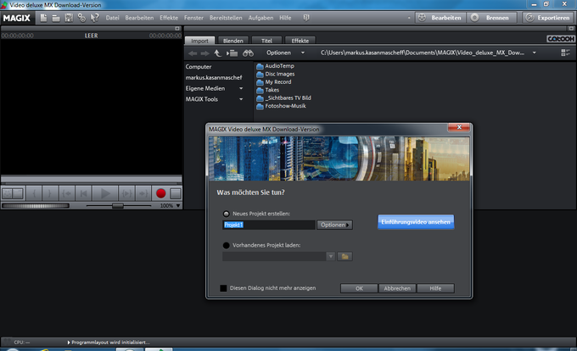Open the program settings gears icon
The image size is (577, 351).
point(81,18)
